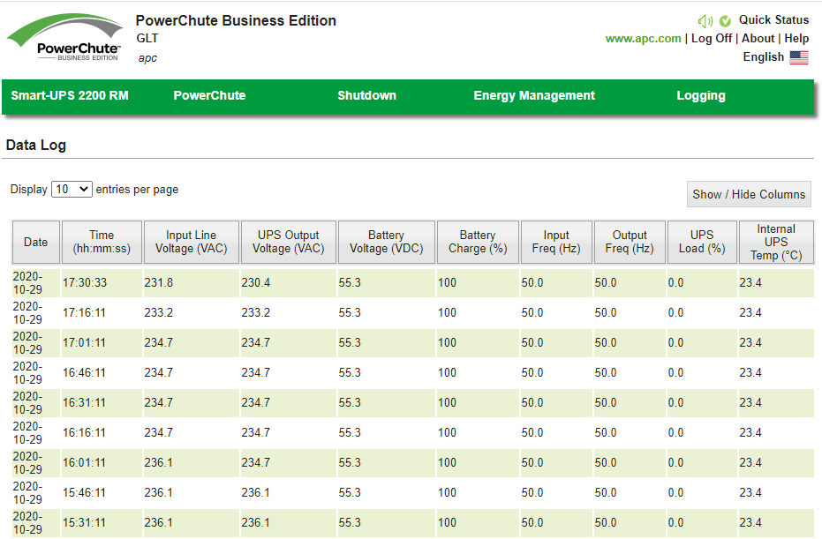This screenshot has height=539, width=822.
Task: Click the US flag language icon
Action: (x=799, y=57)
